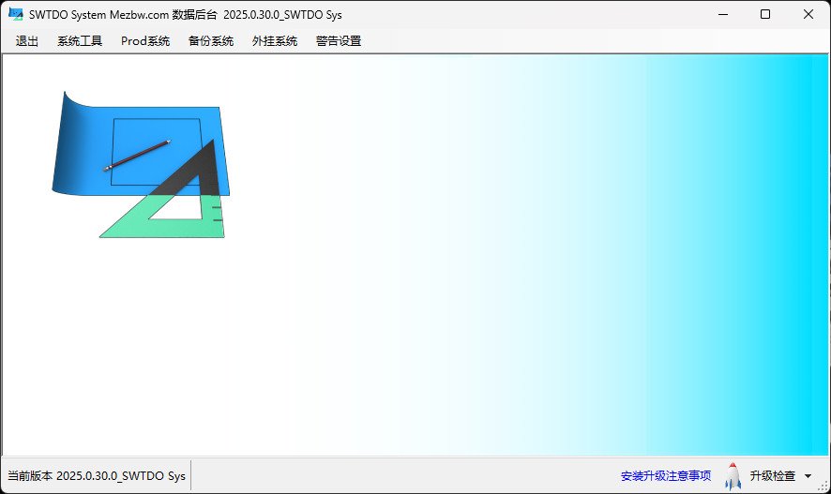Select the Prod系统 menu item
This screenshot has height=494, width=831.
coord(145,41)
